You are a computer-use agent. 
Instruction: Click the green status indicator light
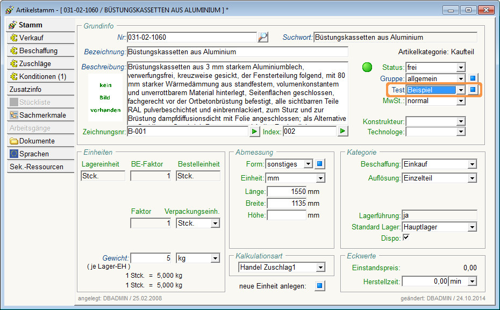pos(367,67)
